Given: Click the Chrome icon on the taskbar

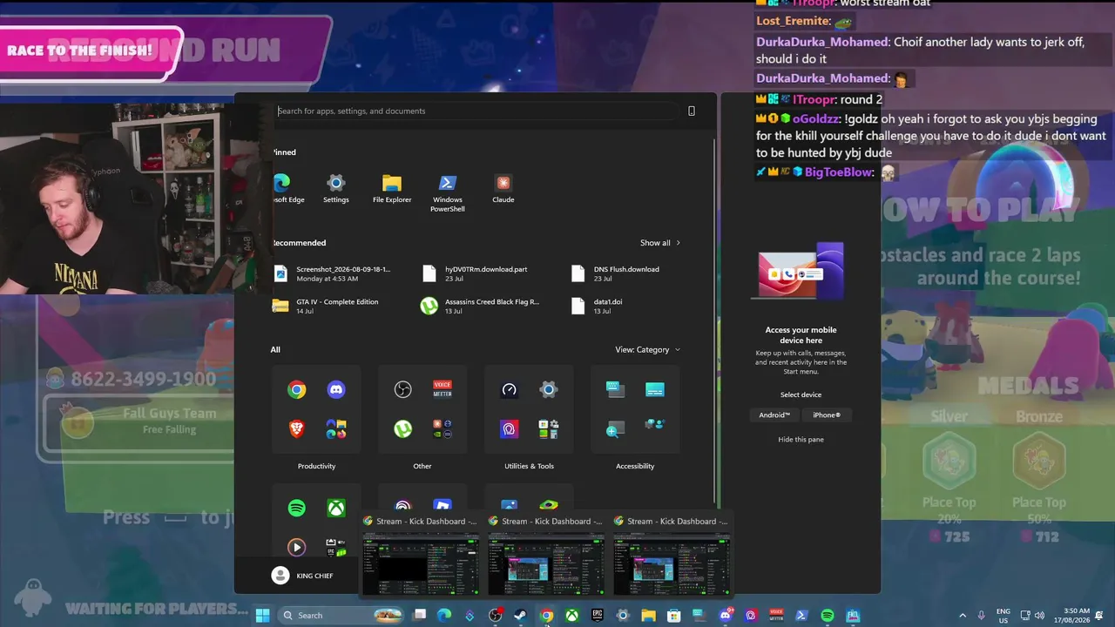Looking at the screenshot, I should 546,616.
